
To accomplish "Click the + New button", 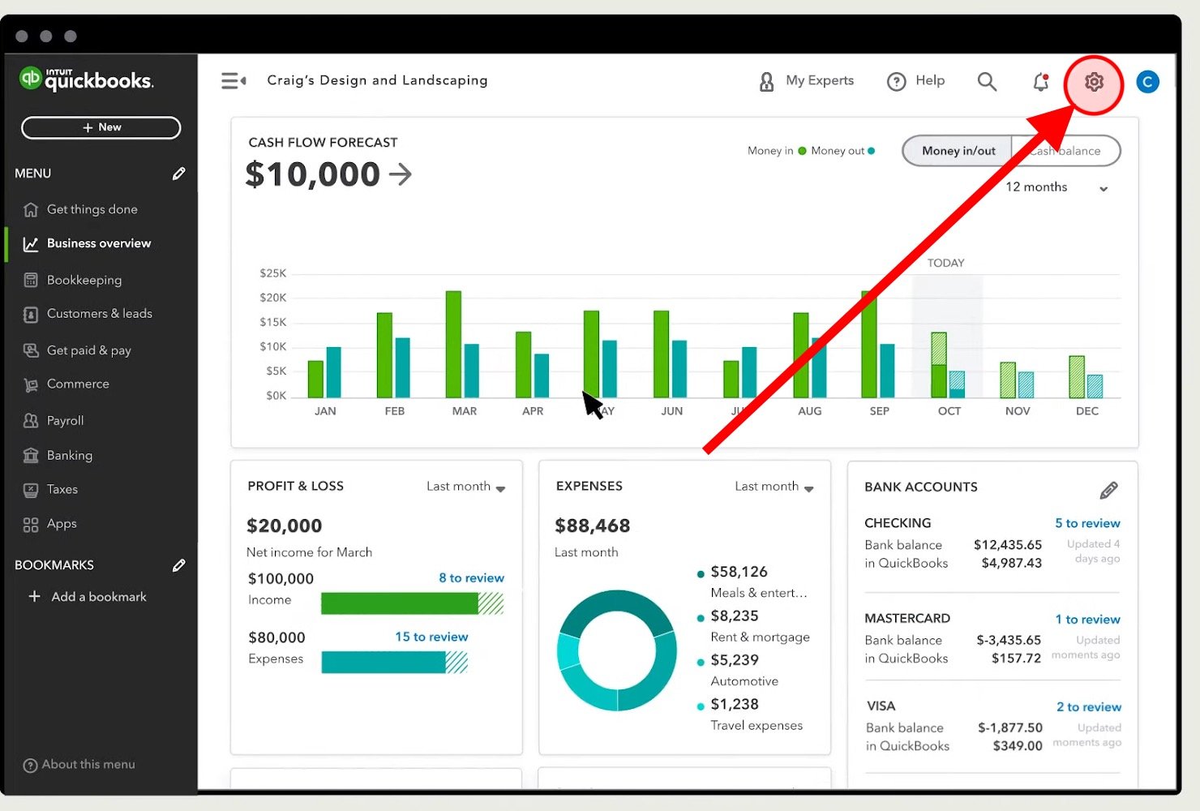I will coord(101,127).
